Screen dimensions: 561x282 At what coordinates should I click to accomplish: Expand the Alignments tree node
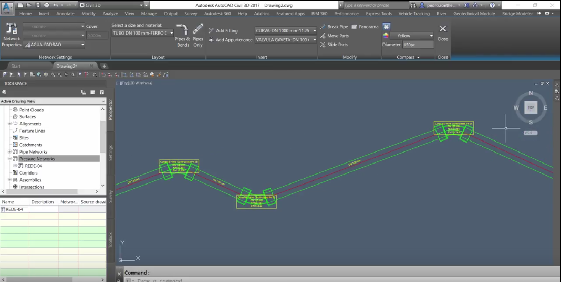(x=9, y=124)
